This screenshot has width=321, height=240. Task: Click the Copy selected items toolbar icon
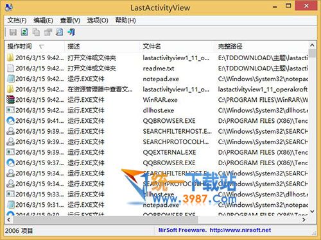tap(36, 32)
